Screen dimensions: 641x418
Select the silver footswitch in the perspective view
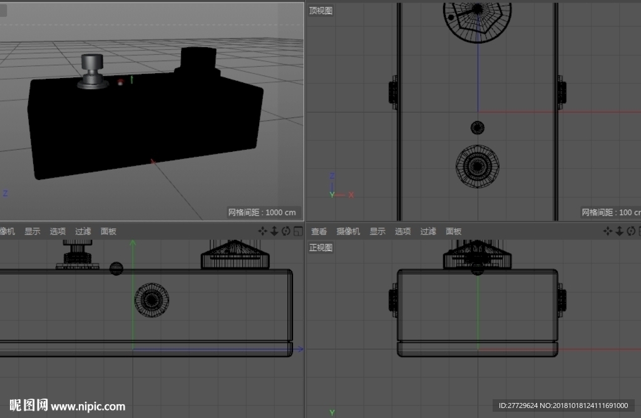(93, 71)
